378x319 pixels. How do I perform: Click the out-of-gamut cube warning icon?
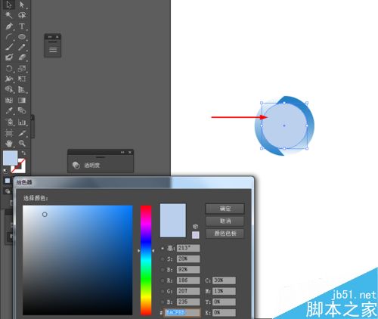pos(196,226)
